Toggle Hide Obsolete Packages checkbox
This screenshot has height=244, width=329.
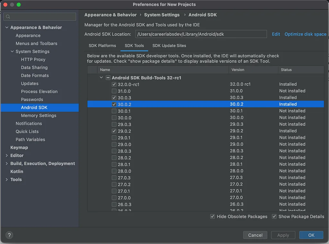pyautogui.click(x=213, y=216)
